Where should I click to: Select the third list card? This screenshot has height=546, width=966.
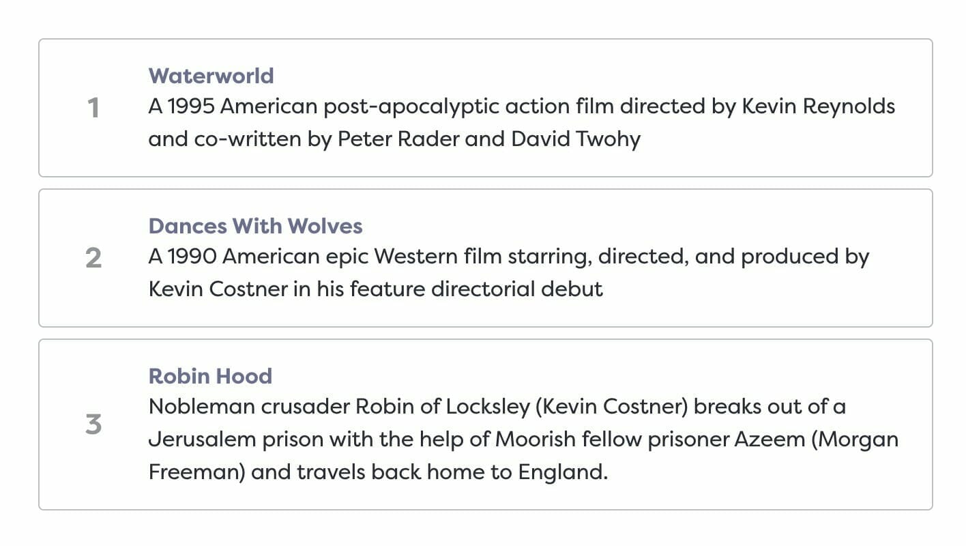pyautogui.click(x=486, y=425)
